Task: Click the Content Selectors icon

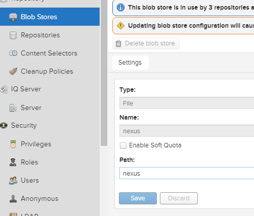Action: click(13, 53)
